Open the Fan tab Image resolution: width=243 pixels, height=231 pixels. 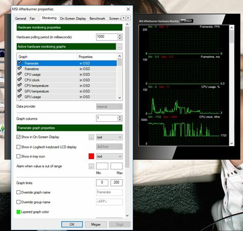(32, 18)
